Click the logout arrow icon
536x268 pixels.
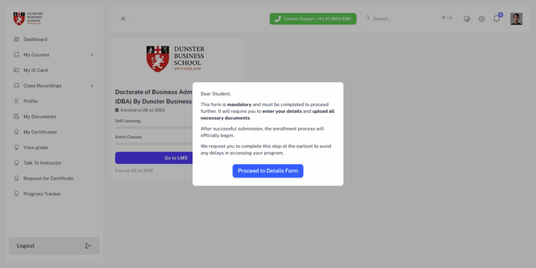[x=88, y=246]
